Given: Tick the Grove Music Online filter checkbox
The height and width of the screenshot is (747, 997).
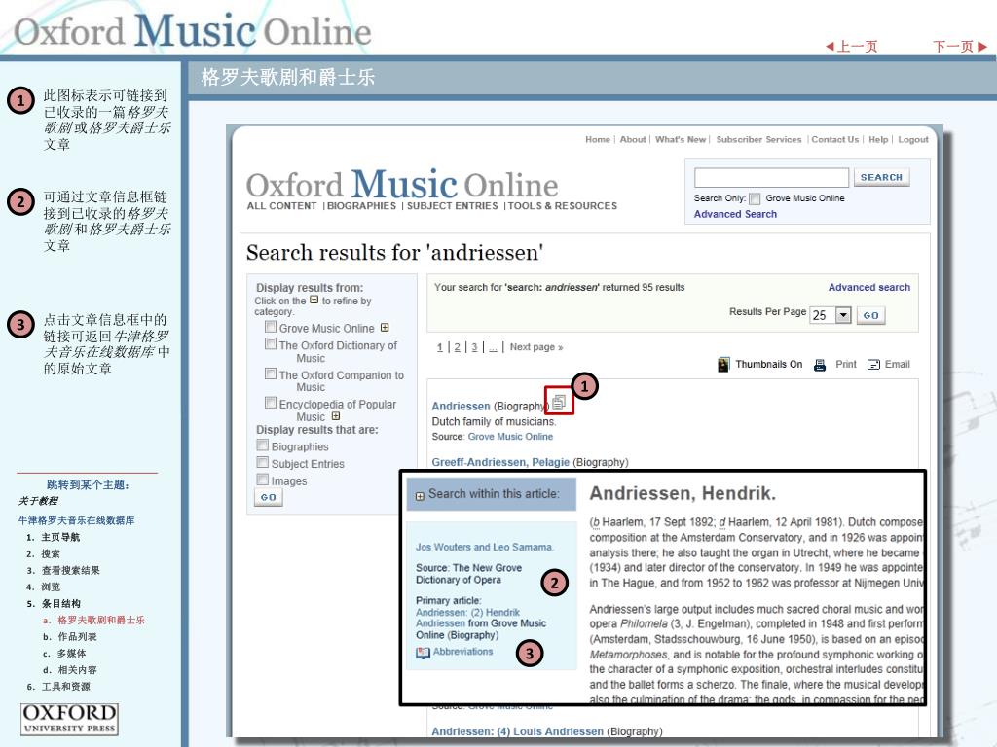Looking at the screenshot, I should click(271, 327).
